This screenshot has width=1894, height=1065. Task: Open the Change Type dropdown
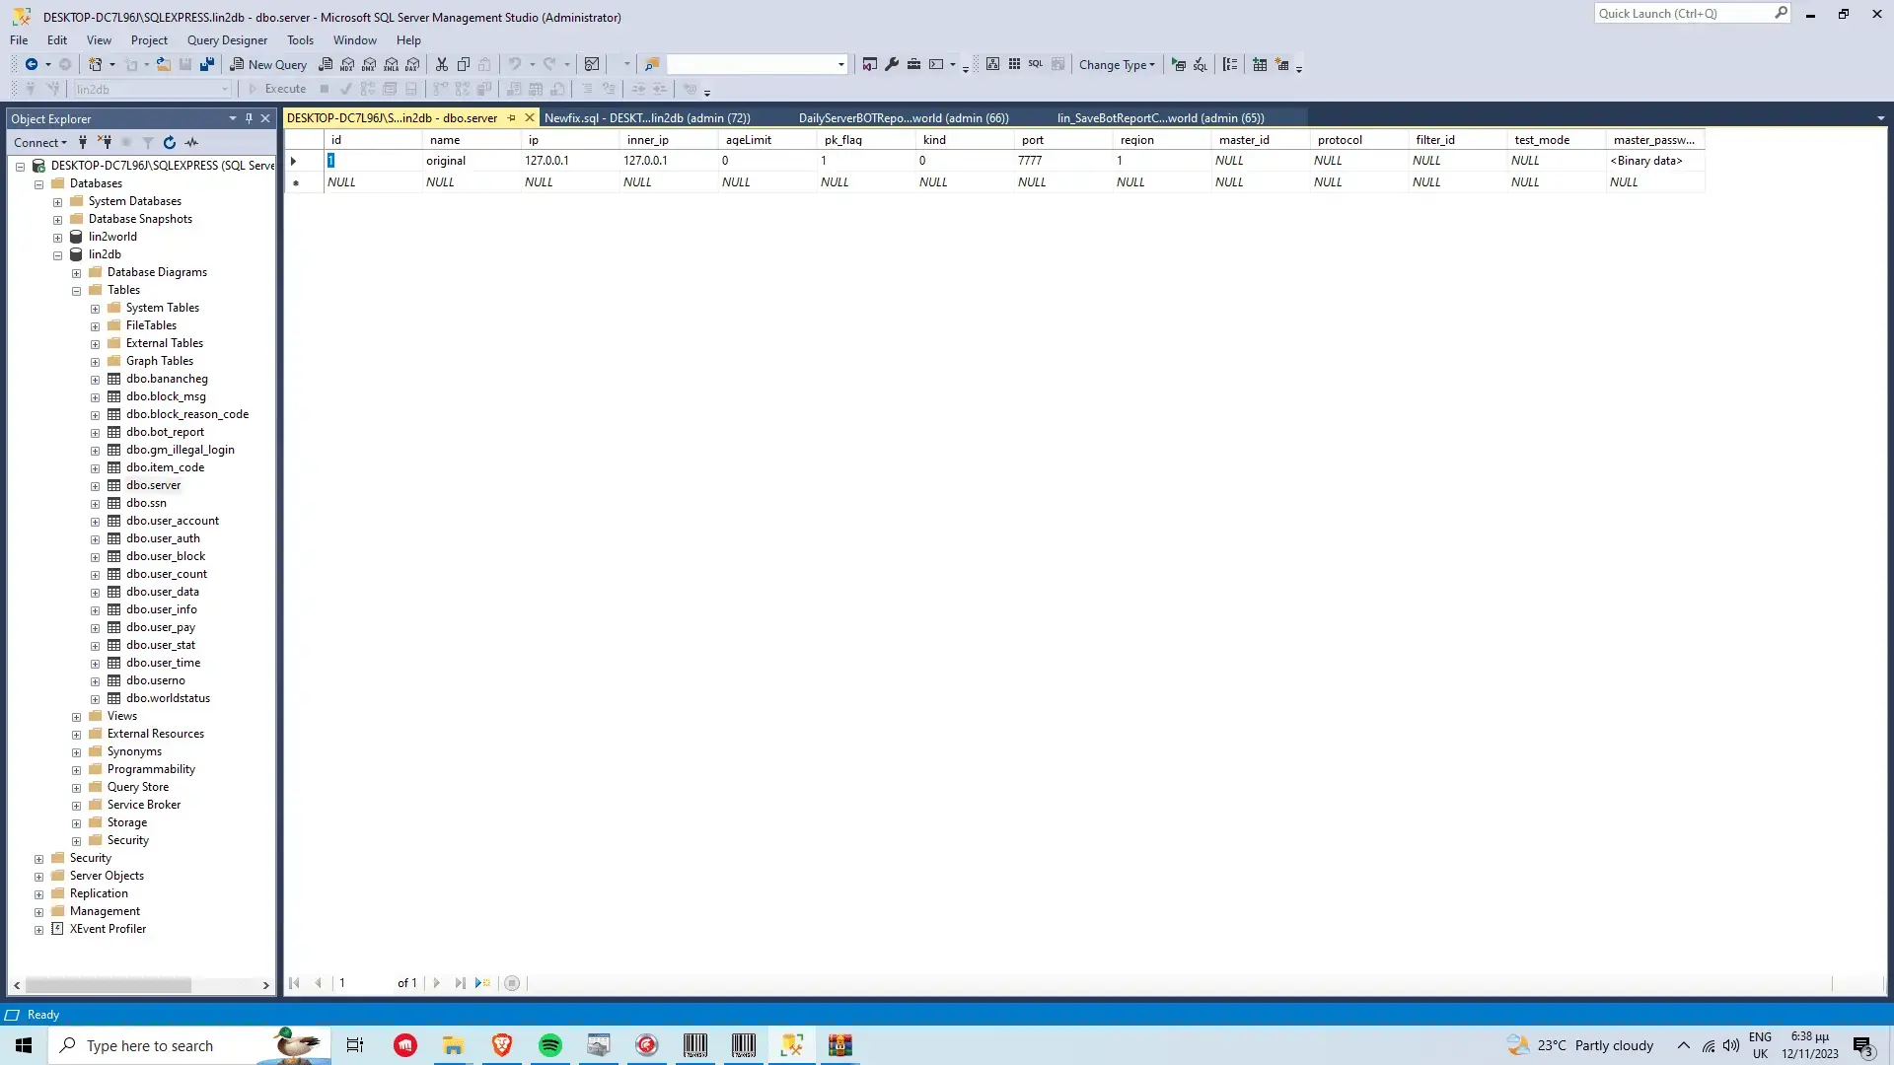click(1117, 65)
